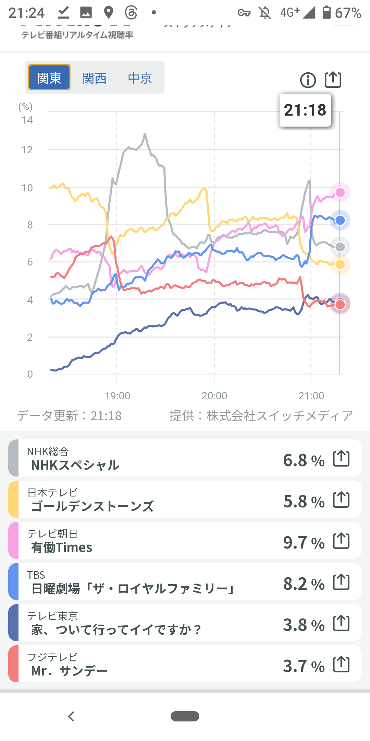The height and width of the screenshot is (741, 370).
Task: Share the ゴールデンストーンズ rating
Action: (341, 500)
